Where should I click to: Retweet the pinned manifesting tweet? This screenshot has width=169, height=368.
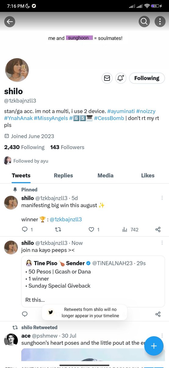(58, 229)
